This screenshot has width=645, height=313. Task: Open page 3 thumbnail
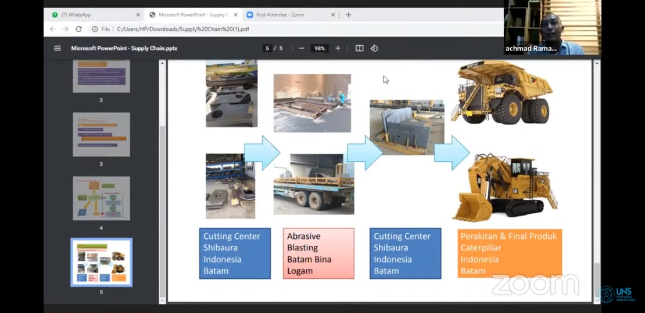[x=101, y=134]
